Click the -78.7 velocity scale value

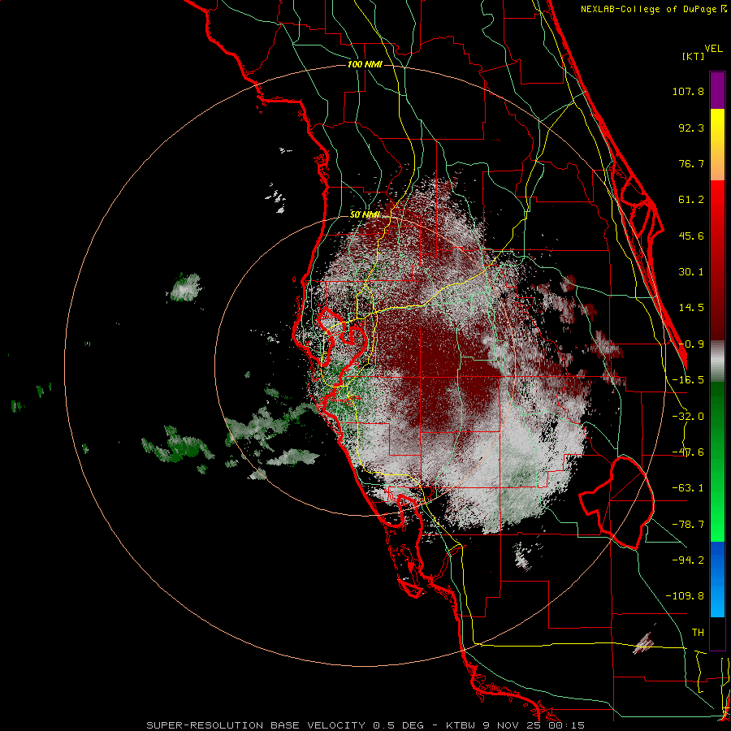pos(688,525)
